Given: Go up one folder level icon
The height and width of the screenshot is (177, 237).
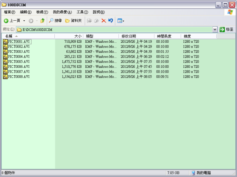Looking at the screenshot, I should pyautogui.click(x=43, y=21).
